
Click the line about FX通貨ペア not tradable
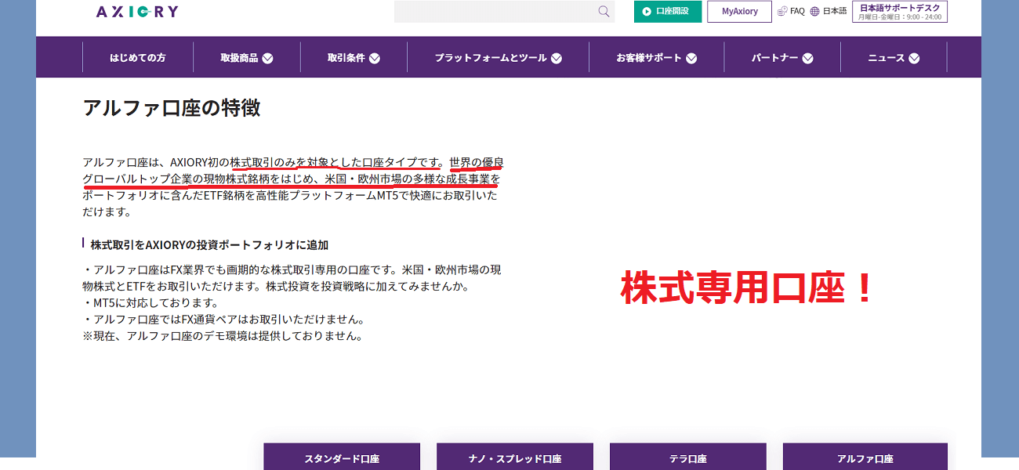point(223,320)
